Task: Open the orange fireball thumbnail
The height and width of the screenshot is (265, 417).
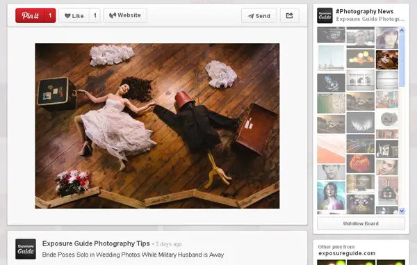Action: (x=360, y=164)
